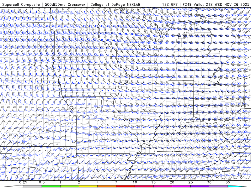Viewport: 251px width, 188px height.
Task: Click the 15 color scale label
Action: pyautogui.click(x=153, y=182)
